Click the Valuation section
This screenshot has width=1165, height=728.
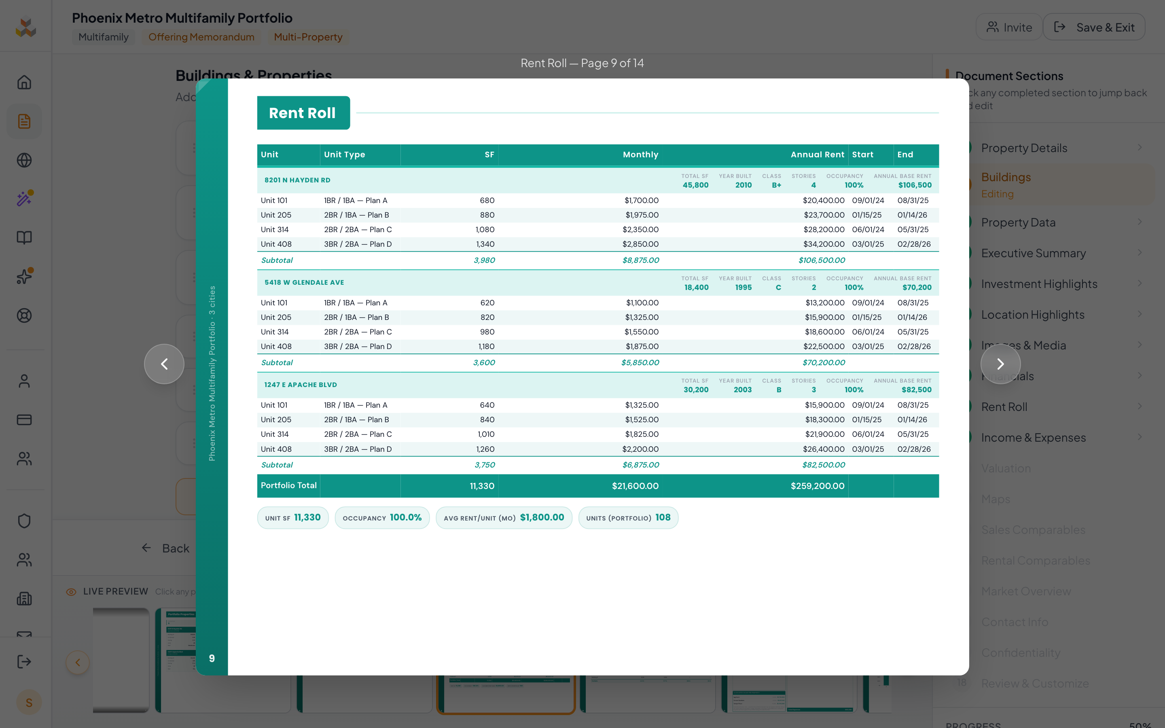point(1006,468)
